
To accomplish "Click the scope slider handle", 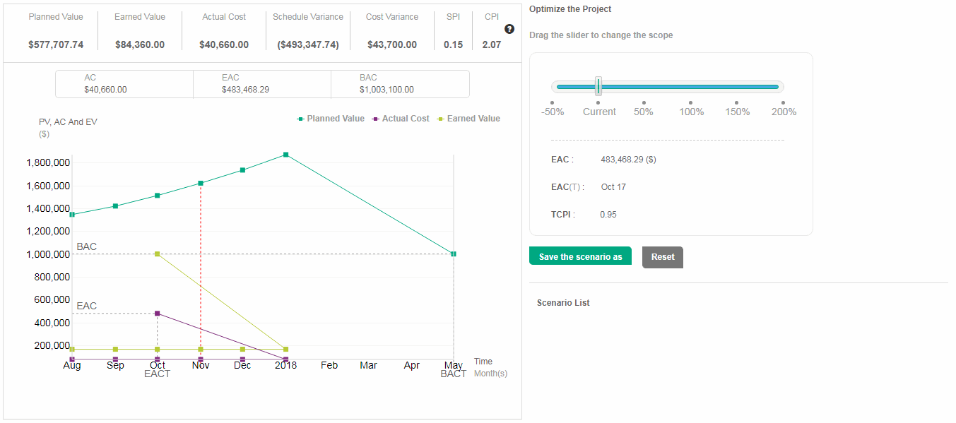I will pyautogui.click(x=598, y=86).
